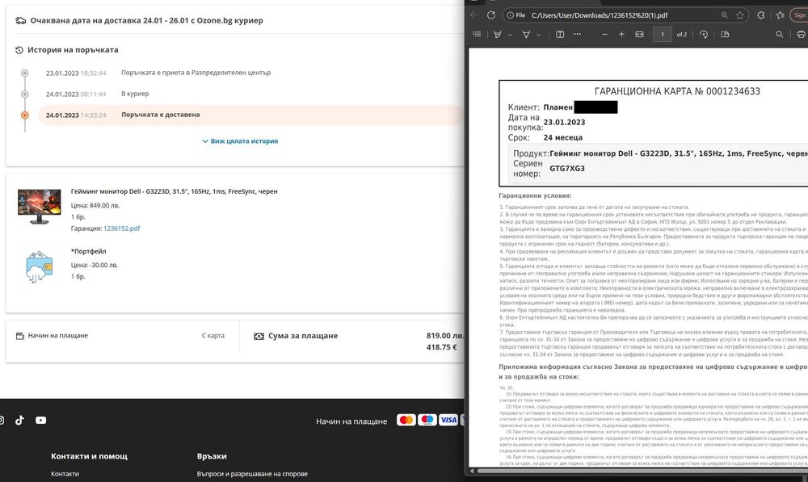Click the '*Портфейл' item name
Image resolution: width=808 pixels, height=482 pixels.
[x=89, y=251]
